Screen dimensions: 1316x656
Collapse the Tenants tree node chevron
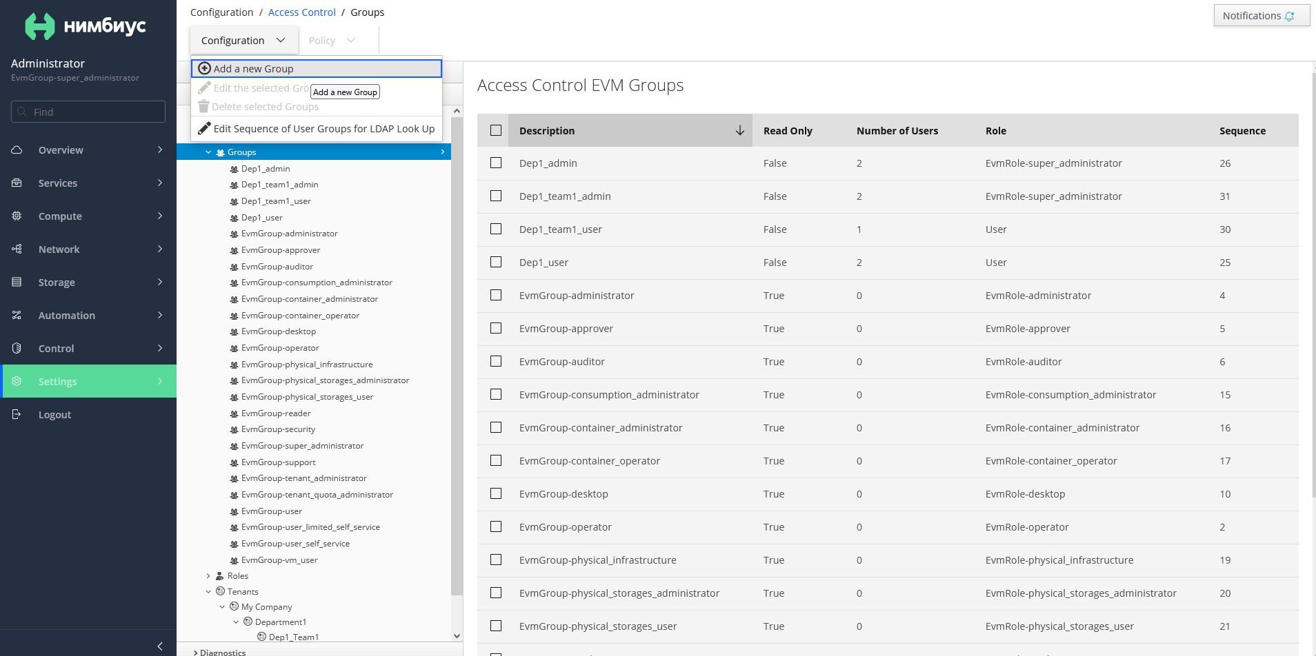tap(208, 591)
